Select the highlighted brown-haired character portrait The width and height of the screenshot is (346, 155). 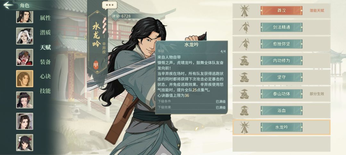click(x=24, y=78)
